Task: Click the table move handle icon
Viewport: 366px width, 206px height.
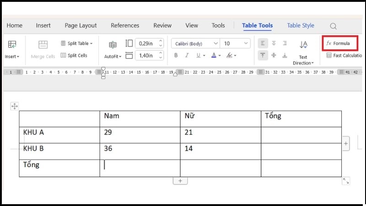Action: pos(15,106)
